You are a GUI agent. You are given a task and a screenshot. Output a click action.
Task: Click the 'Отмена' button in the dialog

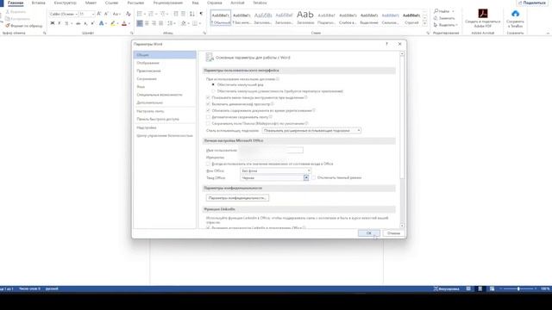click(393, 233)
